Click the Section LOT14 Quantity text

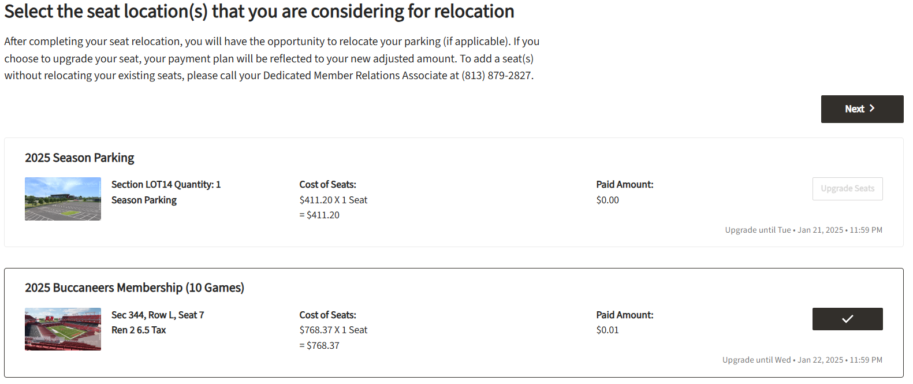(x=166, y=185)
